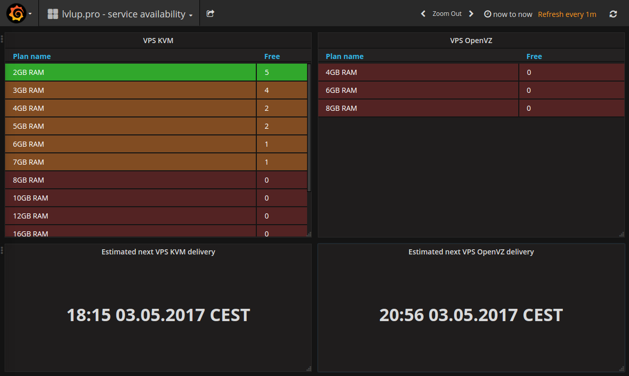This screenshot has height=376, width=629.
Task: Click 'Refresh every 1m' link
Action: (567, 14)
